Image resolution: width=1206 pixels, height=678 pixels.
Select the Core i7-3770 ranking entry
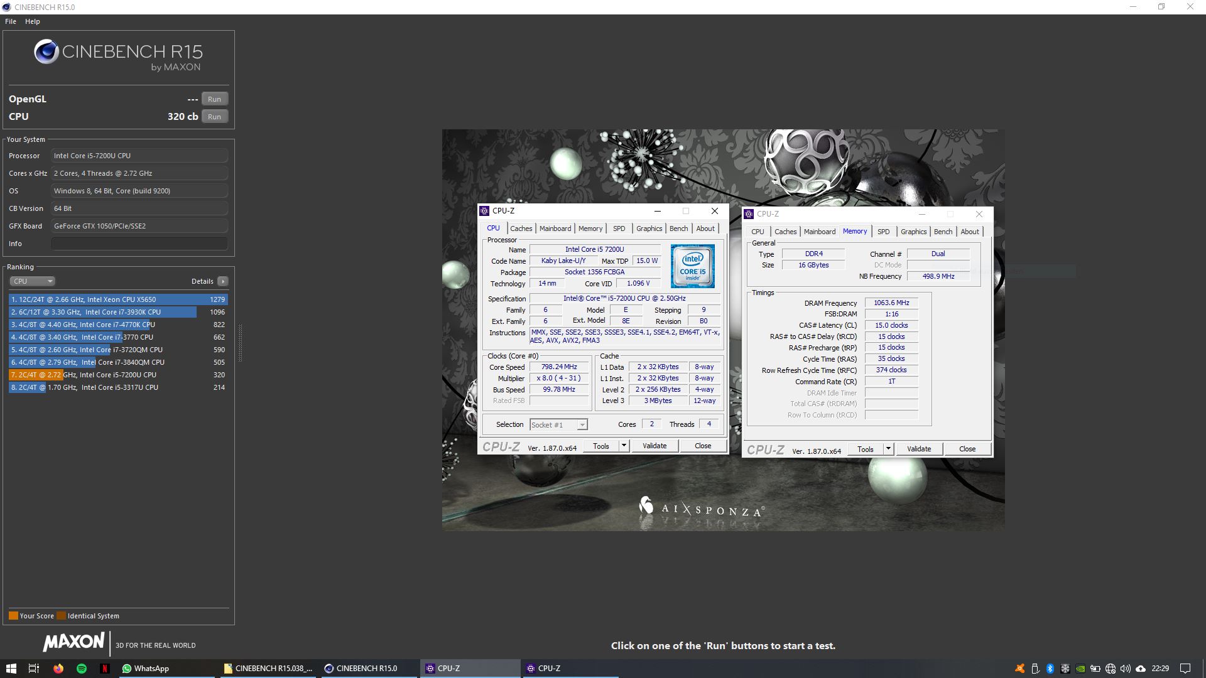[118, 337]
